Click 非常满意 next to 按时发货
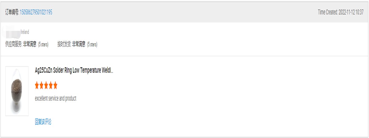Image resolution: width=369 pixels, height=138 pixels. [x=79, y=44]
